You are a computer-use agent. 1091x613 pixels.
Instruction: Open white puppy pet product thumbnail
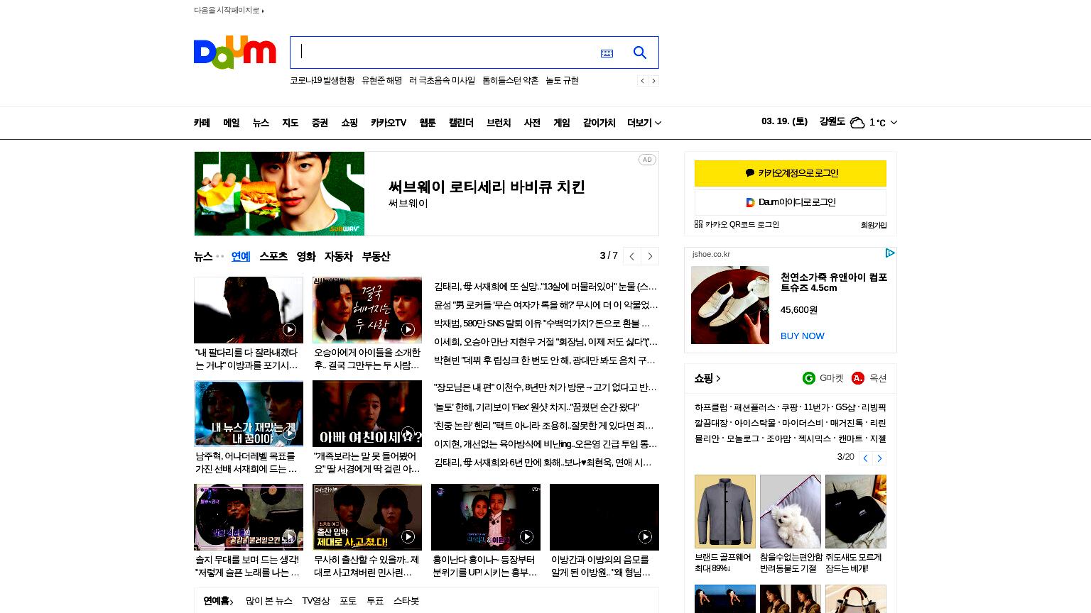pos(791,511)
